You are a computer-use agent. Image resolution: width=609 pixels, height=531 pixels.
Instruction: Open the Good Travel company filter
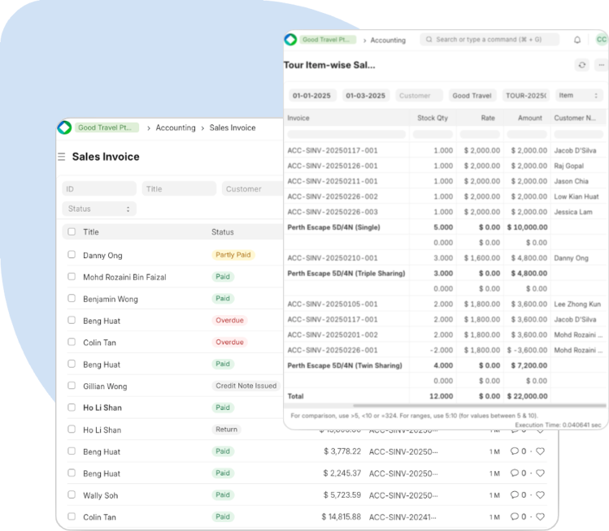point(472,96)
